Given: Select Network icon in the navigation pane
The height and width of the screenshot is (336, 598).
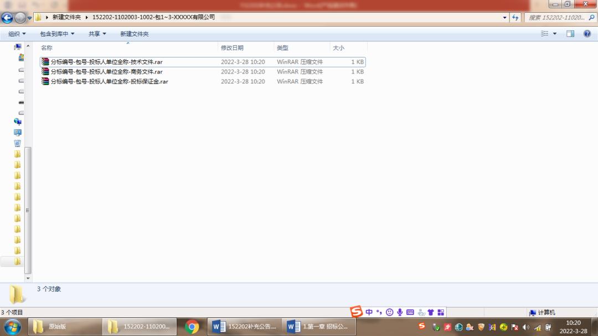Looking at the screenshot, I should pos(18,122).
